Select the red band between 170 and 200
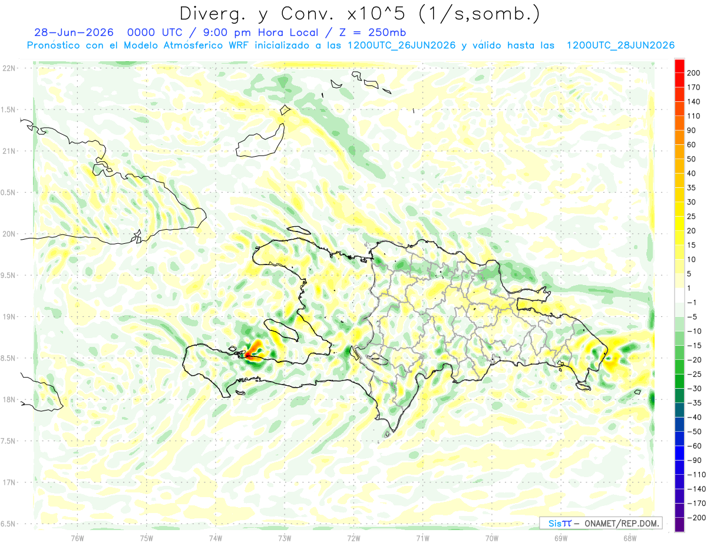Screen dimensions: 707x546 [679, 80]
